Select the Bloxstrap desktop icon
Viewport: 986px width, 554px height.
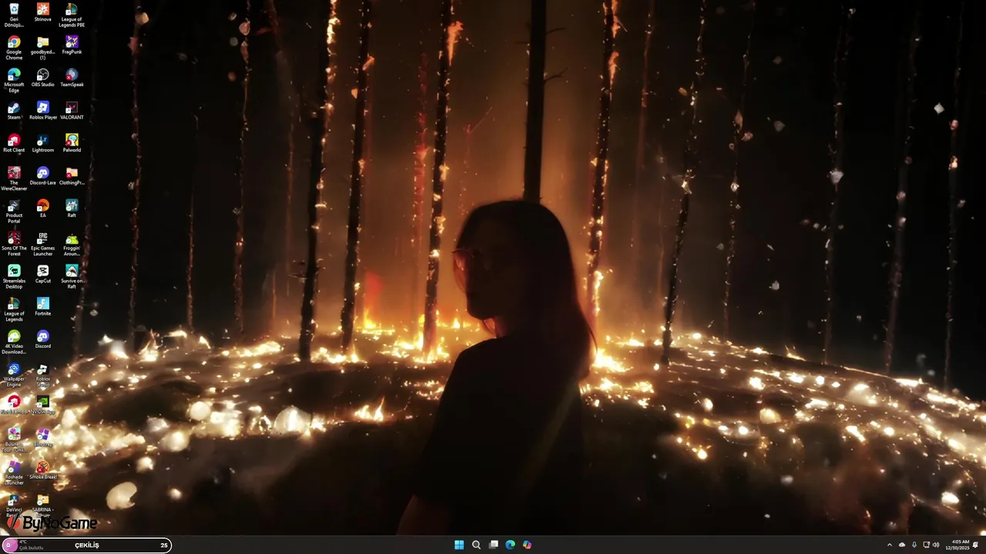click(42, 437)
